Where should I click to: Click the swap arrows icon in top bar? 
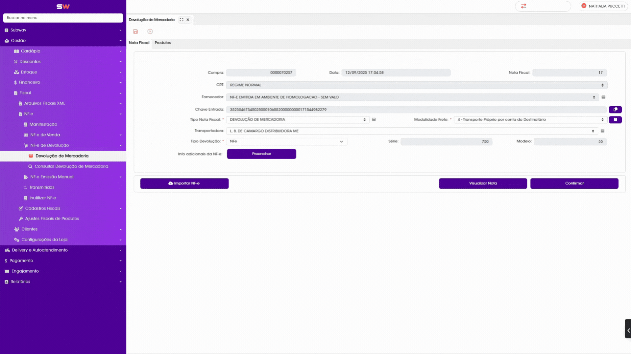point(523,6)
